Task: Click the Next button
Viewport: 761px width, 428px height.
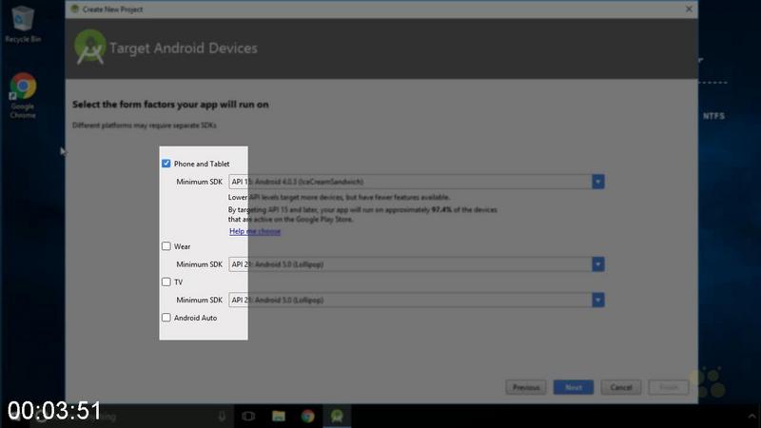Action: (574, 387)
